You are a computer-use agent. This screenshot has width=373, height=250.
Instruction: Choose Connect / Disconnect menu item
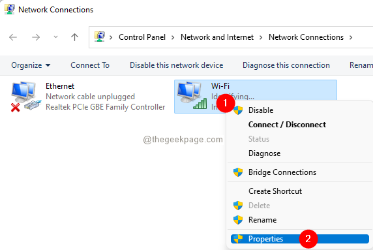click(299, 125)
